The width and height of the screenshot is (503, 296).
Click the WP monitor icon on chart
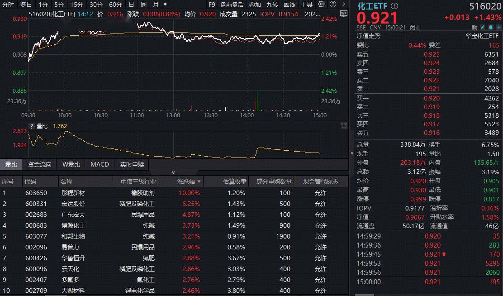344,14
